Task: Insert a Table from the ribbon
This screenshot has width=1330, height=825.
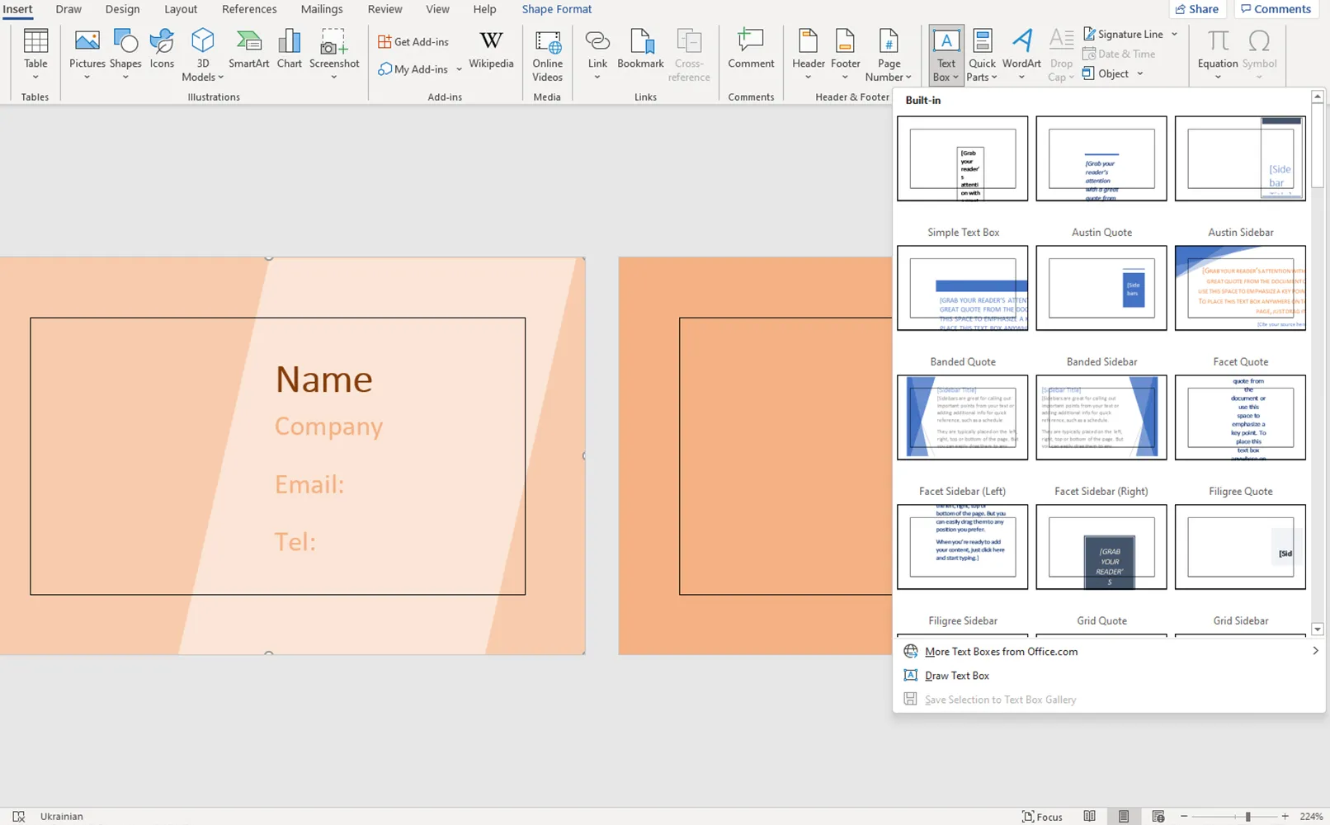Action: point(35,54)
